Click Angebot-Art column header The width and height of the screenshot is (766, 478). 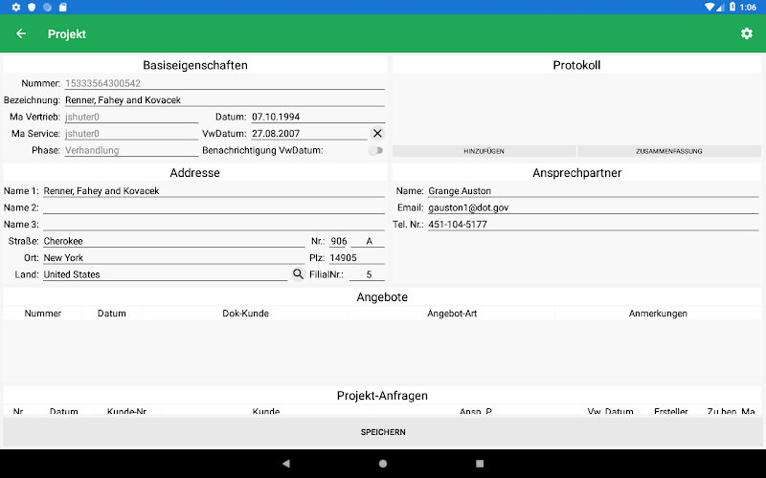point(452,314)
